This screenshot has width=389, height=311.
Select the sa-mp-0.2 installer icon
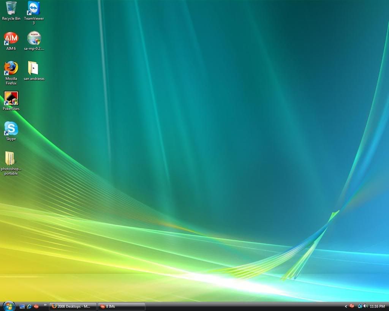pyautogui.click(x=34, y=38)
